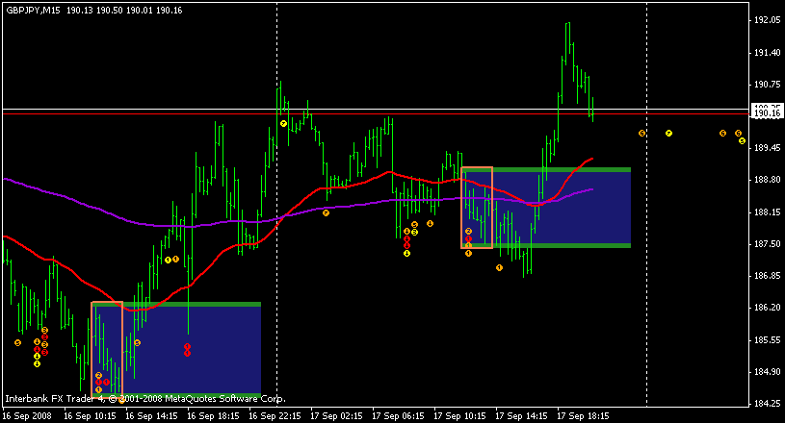Click the 192.05 price scale label

pyautogui.click(x=767, y=20)
